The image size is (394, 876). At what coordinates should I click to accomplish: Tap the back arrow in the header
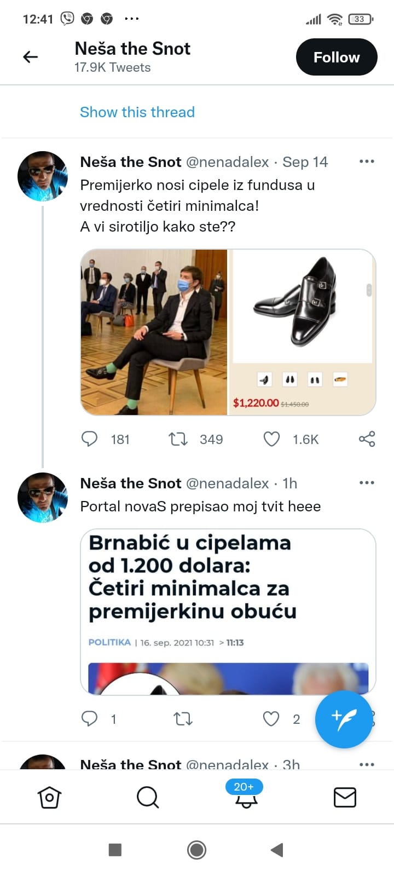31,57
